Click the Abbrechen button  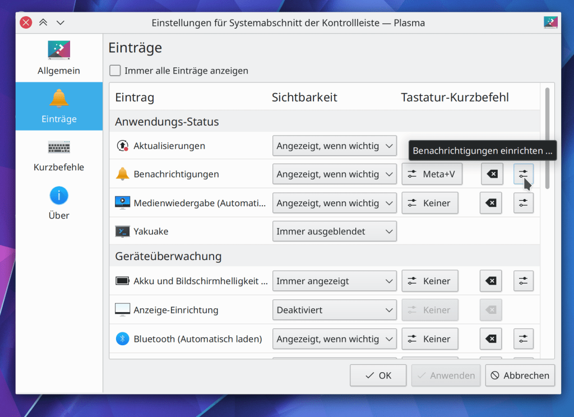pos(520,376)
